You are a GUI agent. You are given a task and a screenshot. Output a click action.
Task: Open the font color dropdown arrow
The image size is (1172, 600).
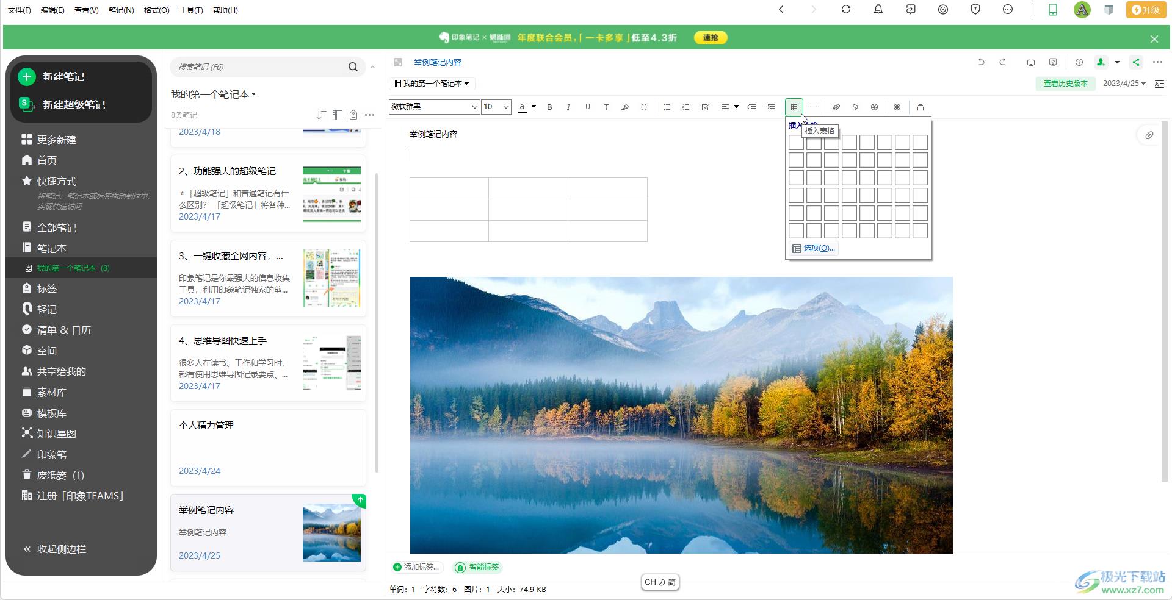tap(534, 107)
